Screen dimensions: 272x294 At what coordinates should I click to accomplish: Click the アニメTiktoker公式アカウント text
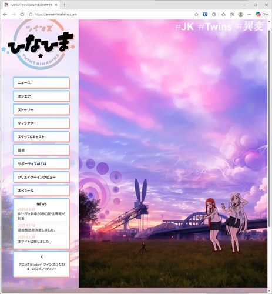pos(42,267)
